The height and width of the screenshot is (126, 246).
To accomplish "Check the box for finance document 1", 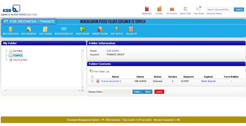I will (92, 81).
